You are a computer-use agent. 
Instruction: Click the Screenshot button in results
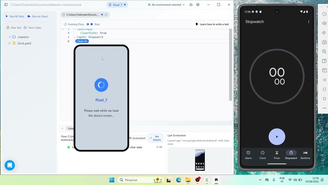[137, 138]
